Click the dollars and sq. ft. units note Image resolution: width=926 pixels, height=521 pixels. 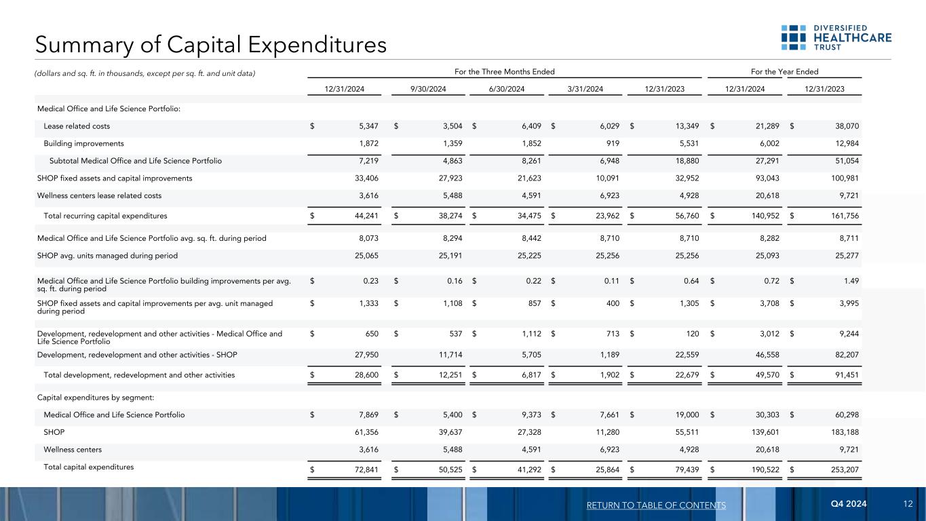point(146,73)
